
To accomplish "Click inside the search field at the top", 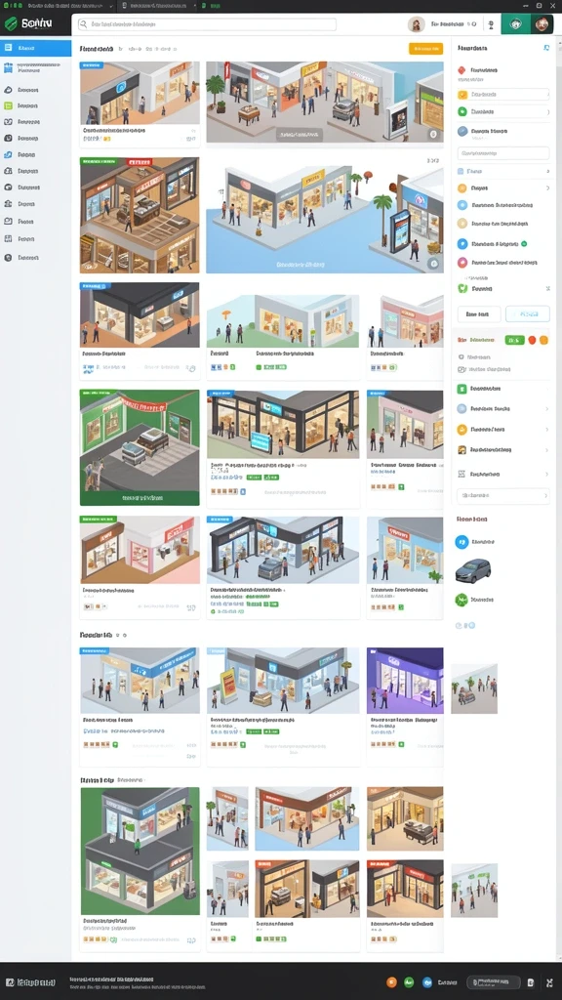I will point(207,24).
